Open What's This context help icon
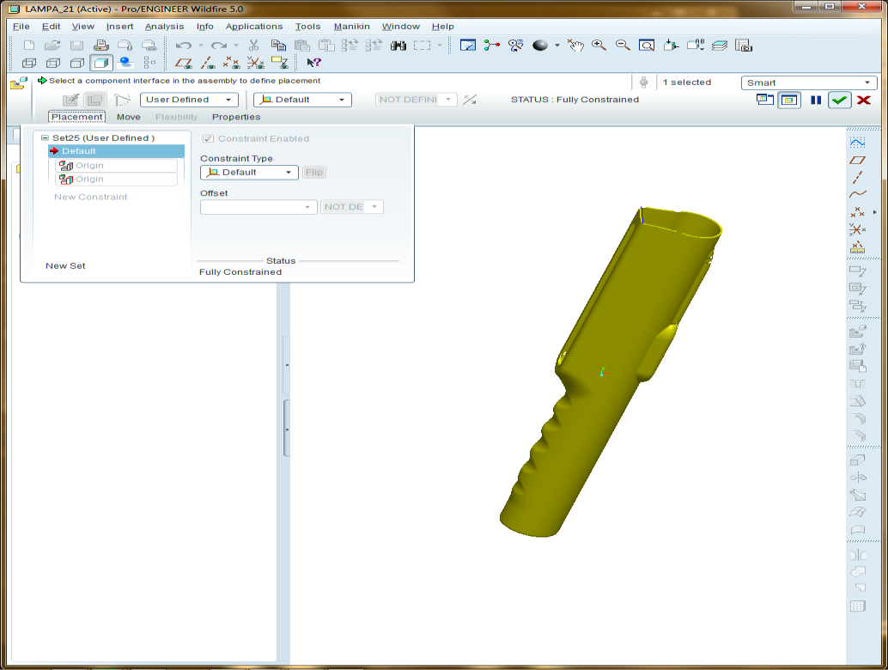The width and height of the screenshot is (888, 670). click(x=313, y=63)
